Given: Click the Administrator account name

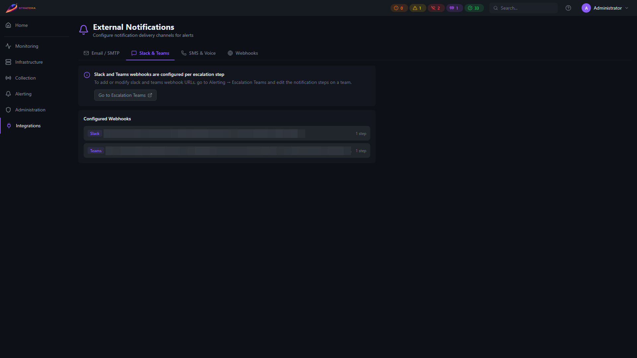Looking at the screenshot, I should point(607,8).
